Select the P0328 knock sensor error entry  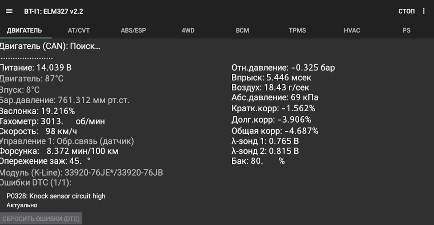(x=56, y=196)
